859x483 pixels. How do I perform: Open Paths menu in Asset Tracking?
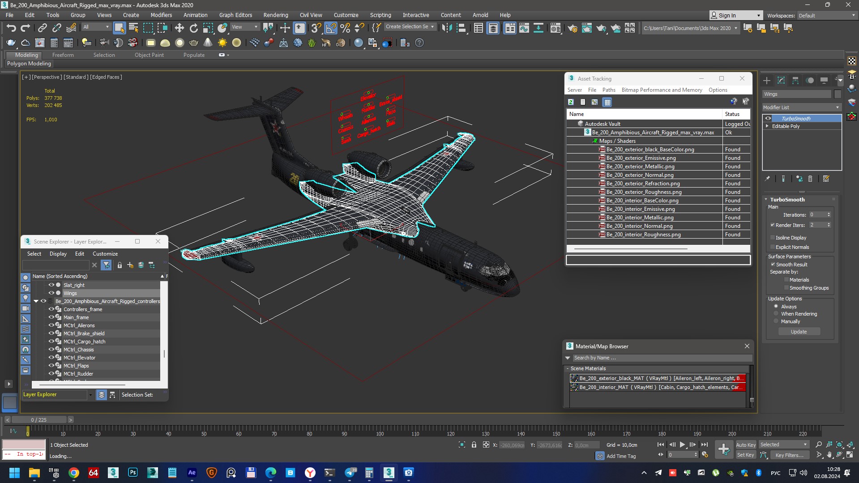[x=609, y=90]
